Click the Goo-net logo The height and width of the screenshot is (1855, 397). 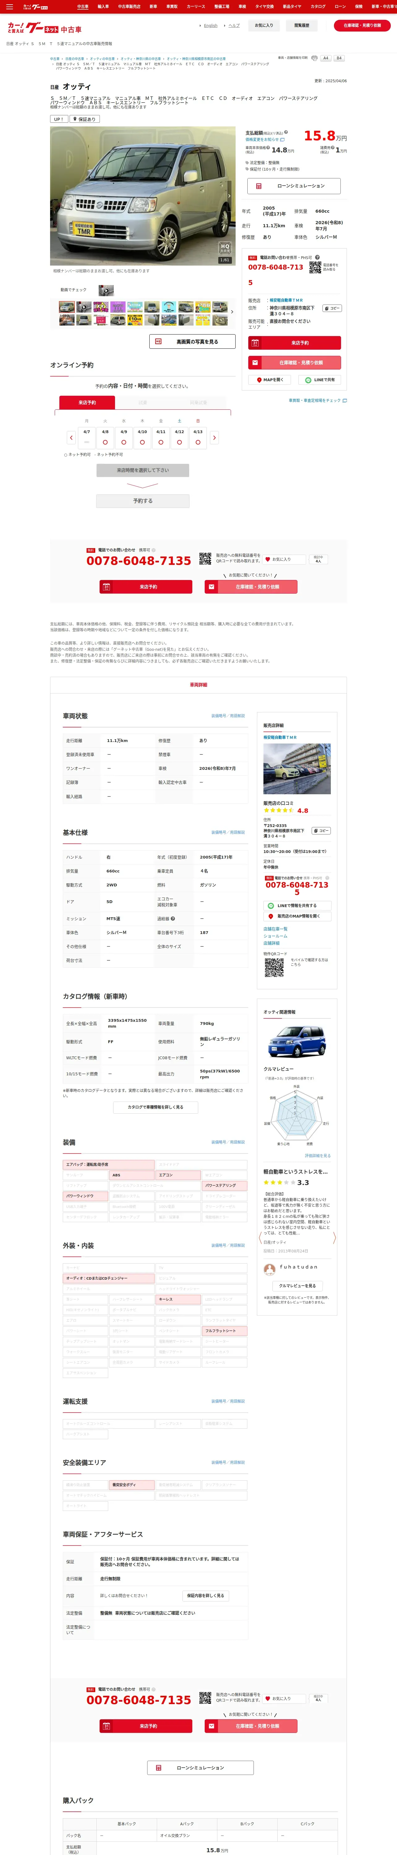pyautogui.click(x=44, y=28)
